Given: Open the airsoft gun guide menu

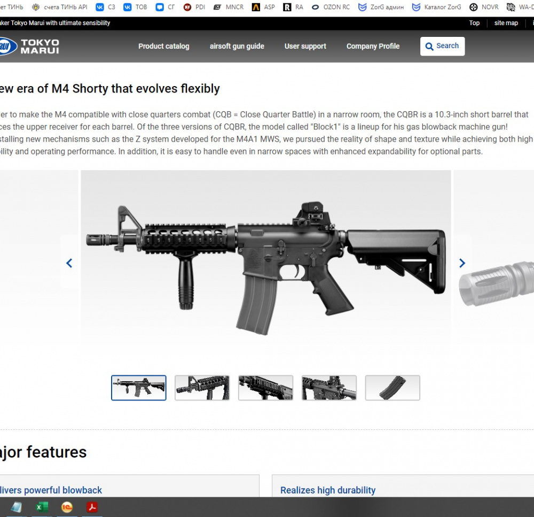Looking at the screenshot, I should (237, 46).
